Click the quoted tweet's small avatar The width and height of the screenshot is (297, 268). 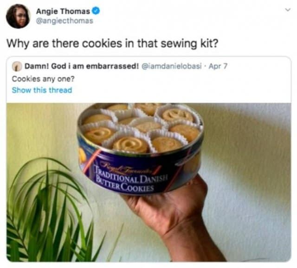[x=17, y=66]
